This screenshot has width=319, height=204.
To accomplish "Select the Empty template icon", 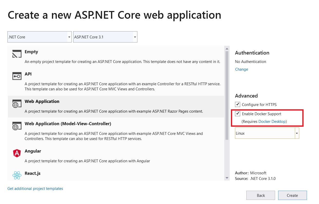I will tap(17, 54).
